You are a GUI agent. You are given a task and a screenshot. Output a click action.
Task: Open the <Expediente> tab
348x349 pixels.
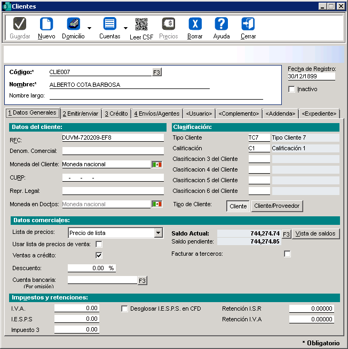tap(319, 113)
